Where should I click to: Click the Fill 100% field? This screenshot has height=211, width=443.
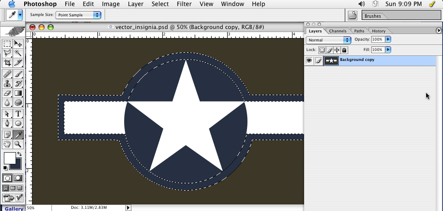[x=378, y=50]
